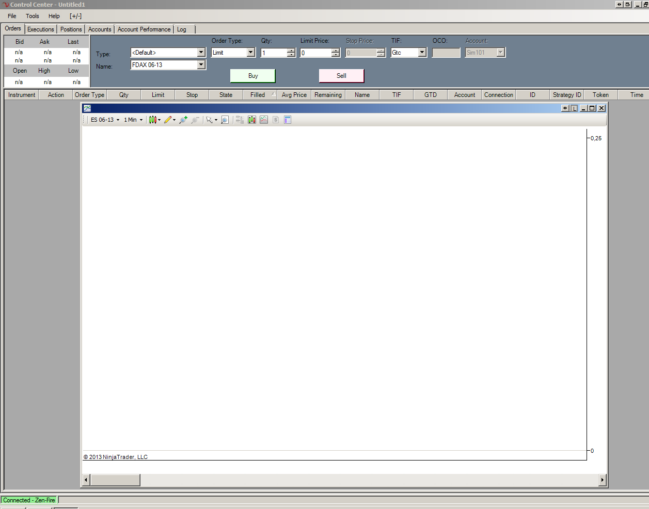Expand the Type <Default> combo box
This screenshot has height=509, width=649.
coord(201,53)
